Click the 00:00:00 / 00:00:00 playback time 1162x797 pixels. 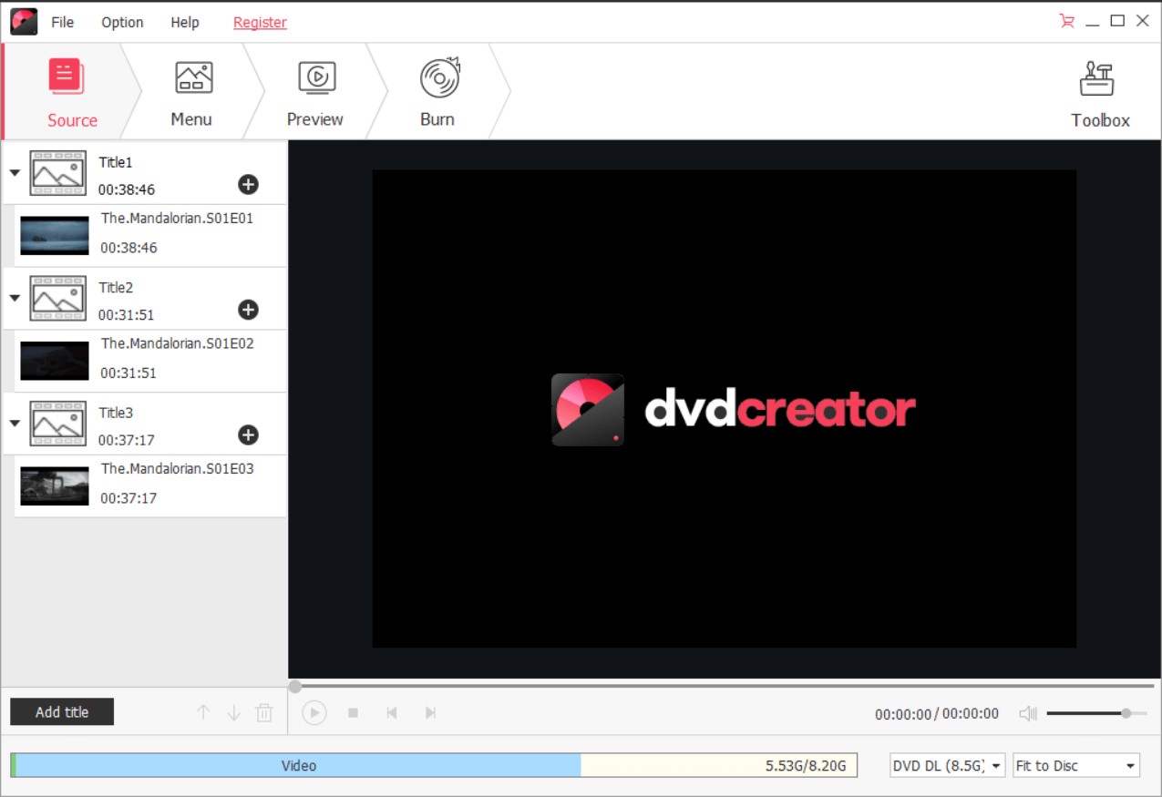[x=937, y=714]
